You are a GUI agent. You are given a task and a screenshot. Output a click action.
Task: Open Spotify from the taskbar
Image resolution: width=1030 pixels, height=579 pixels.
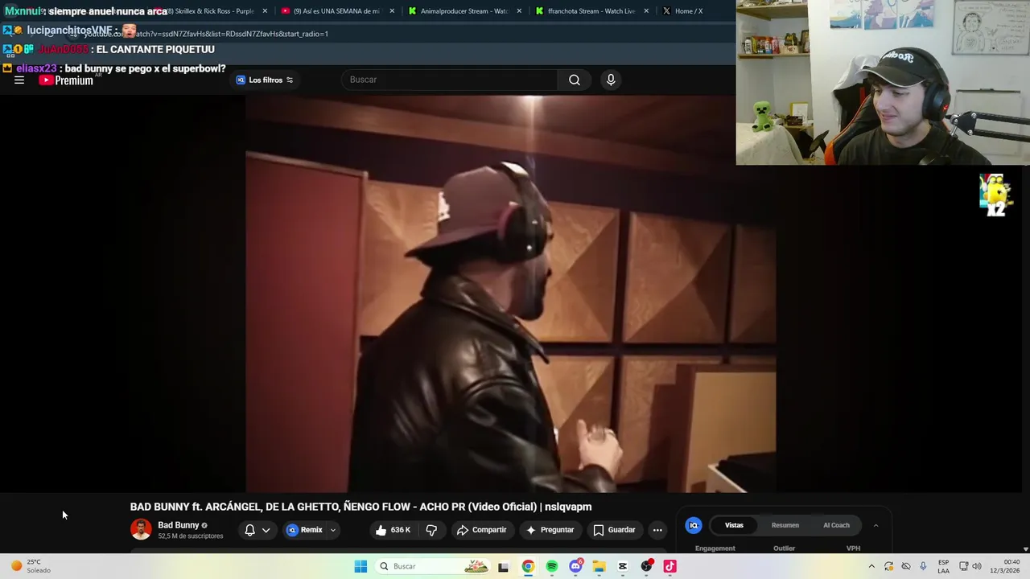point(551,566)
